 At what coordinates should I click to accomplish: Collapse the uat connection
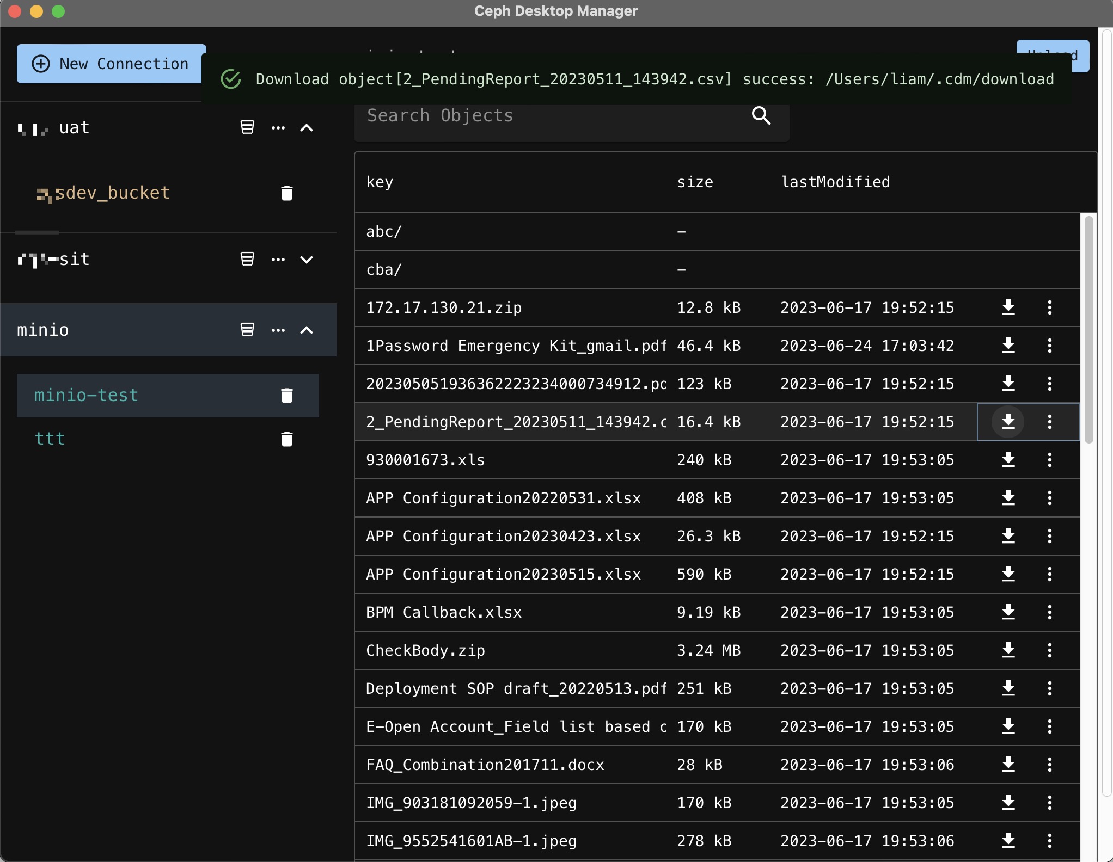click(307, 128)
